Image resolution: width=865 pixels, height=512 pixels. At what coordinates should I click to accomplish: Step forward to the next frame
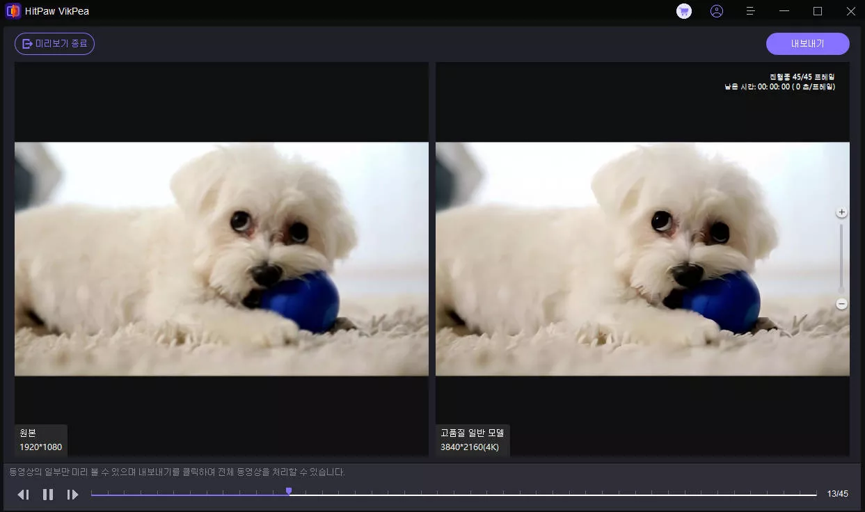tap(72, 495)
